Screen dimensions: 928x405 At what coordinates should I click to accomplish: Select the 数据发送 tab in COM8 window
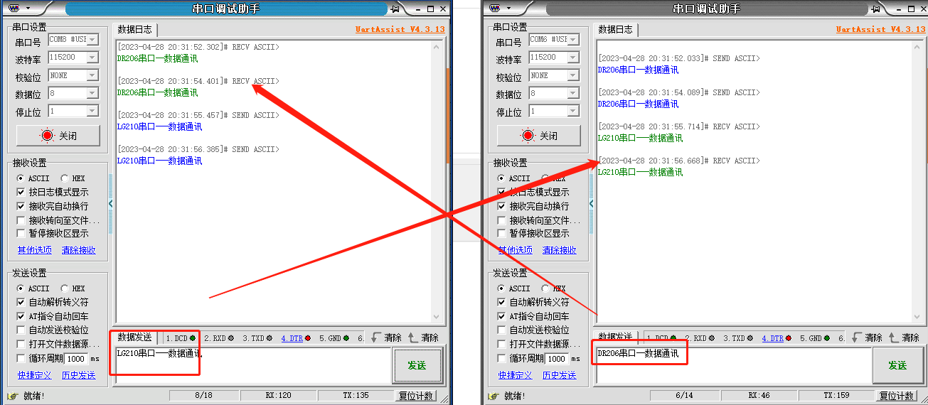[134, 337]
